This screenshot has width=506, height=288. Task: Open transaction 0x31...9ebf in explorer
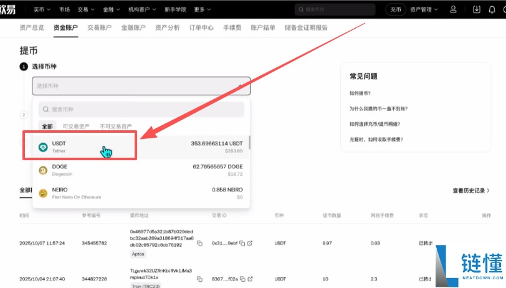click(250, 243)
